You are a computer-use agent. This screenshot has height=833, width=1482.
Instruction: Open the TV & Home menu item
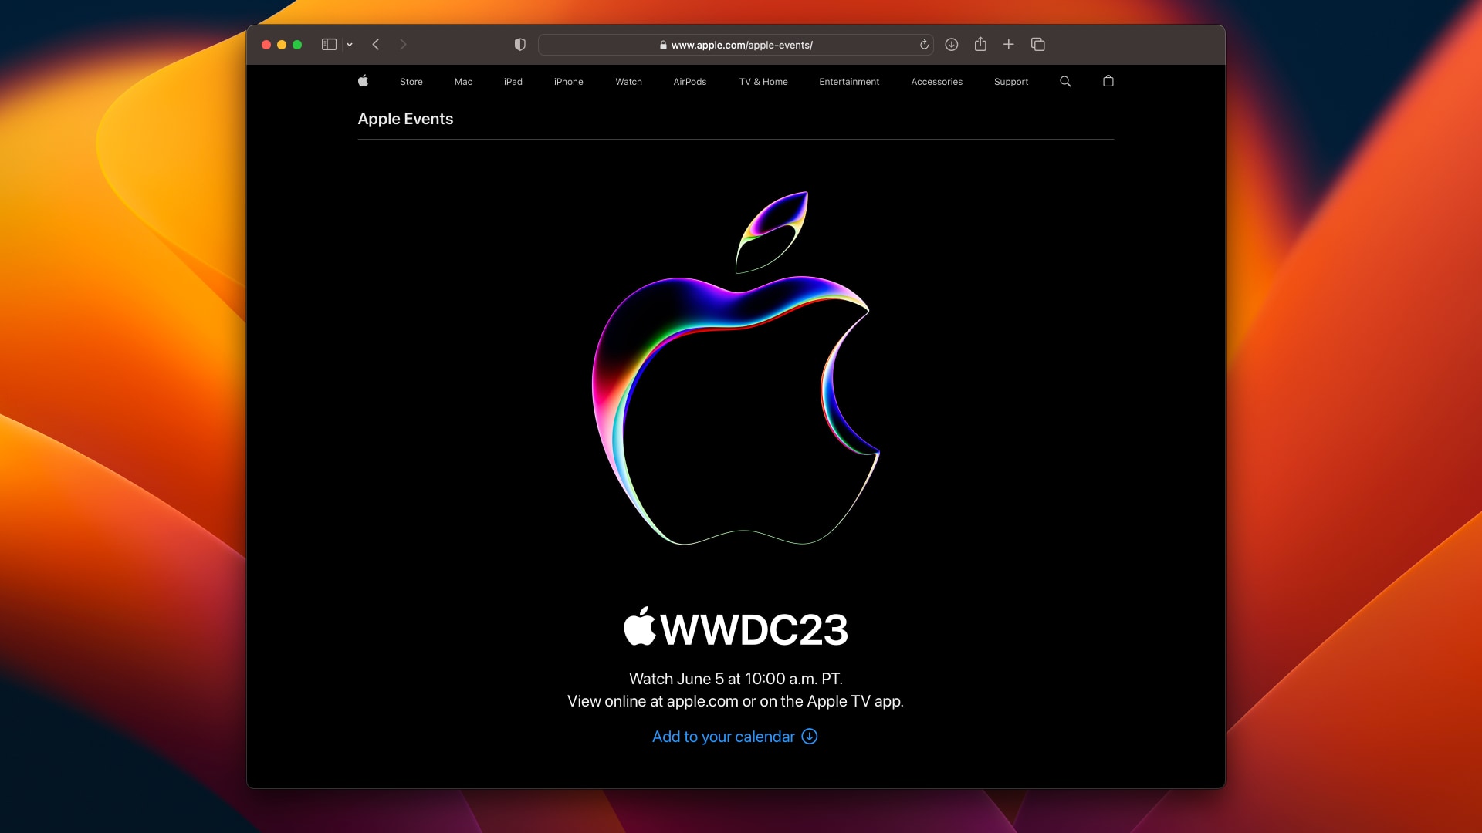(x=763, y=82)
